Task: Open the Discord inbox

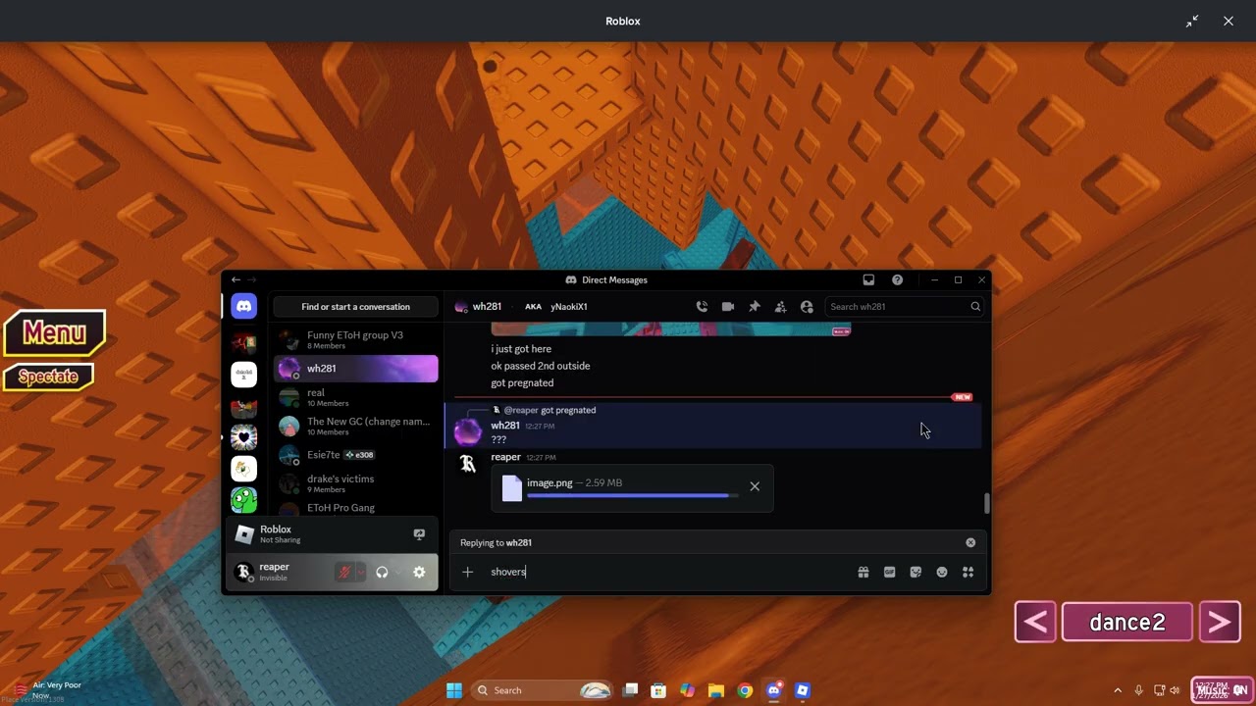Action: [868, 279]
